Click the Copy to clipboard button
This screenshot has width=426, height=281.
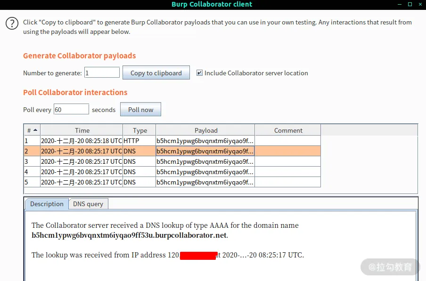[156, 72]
